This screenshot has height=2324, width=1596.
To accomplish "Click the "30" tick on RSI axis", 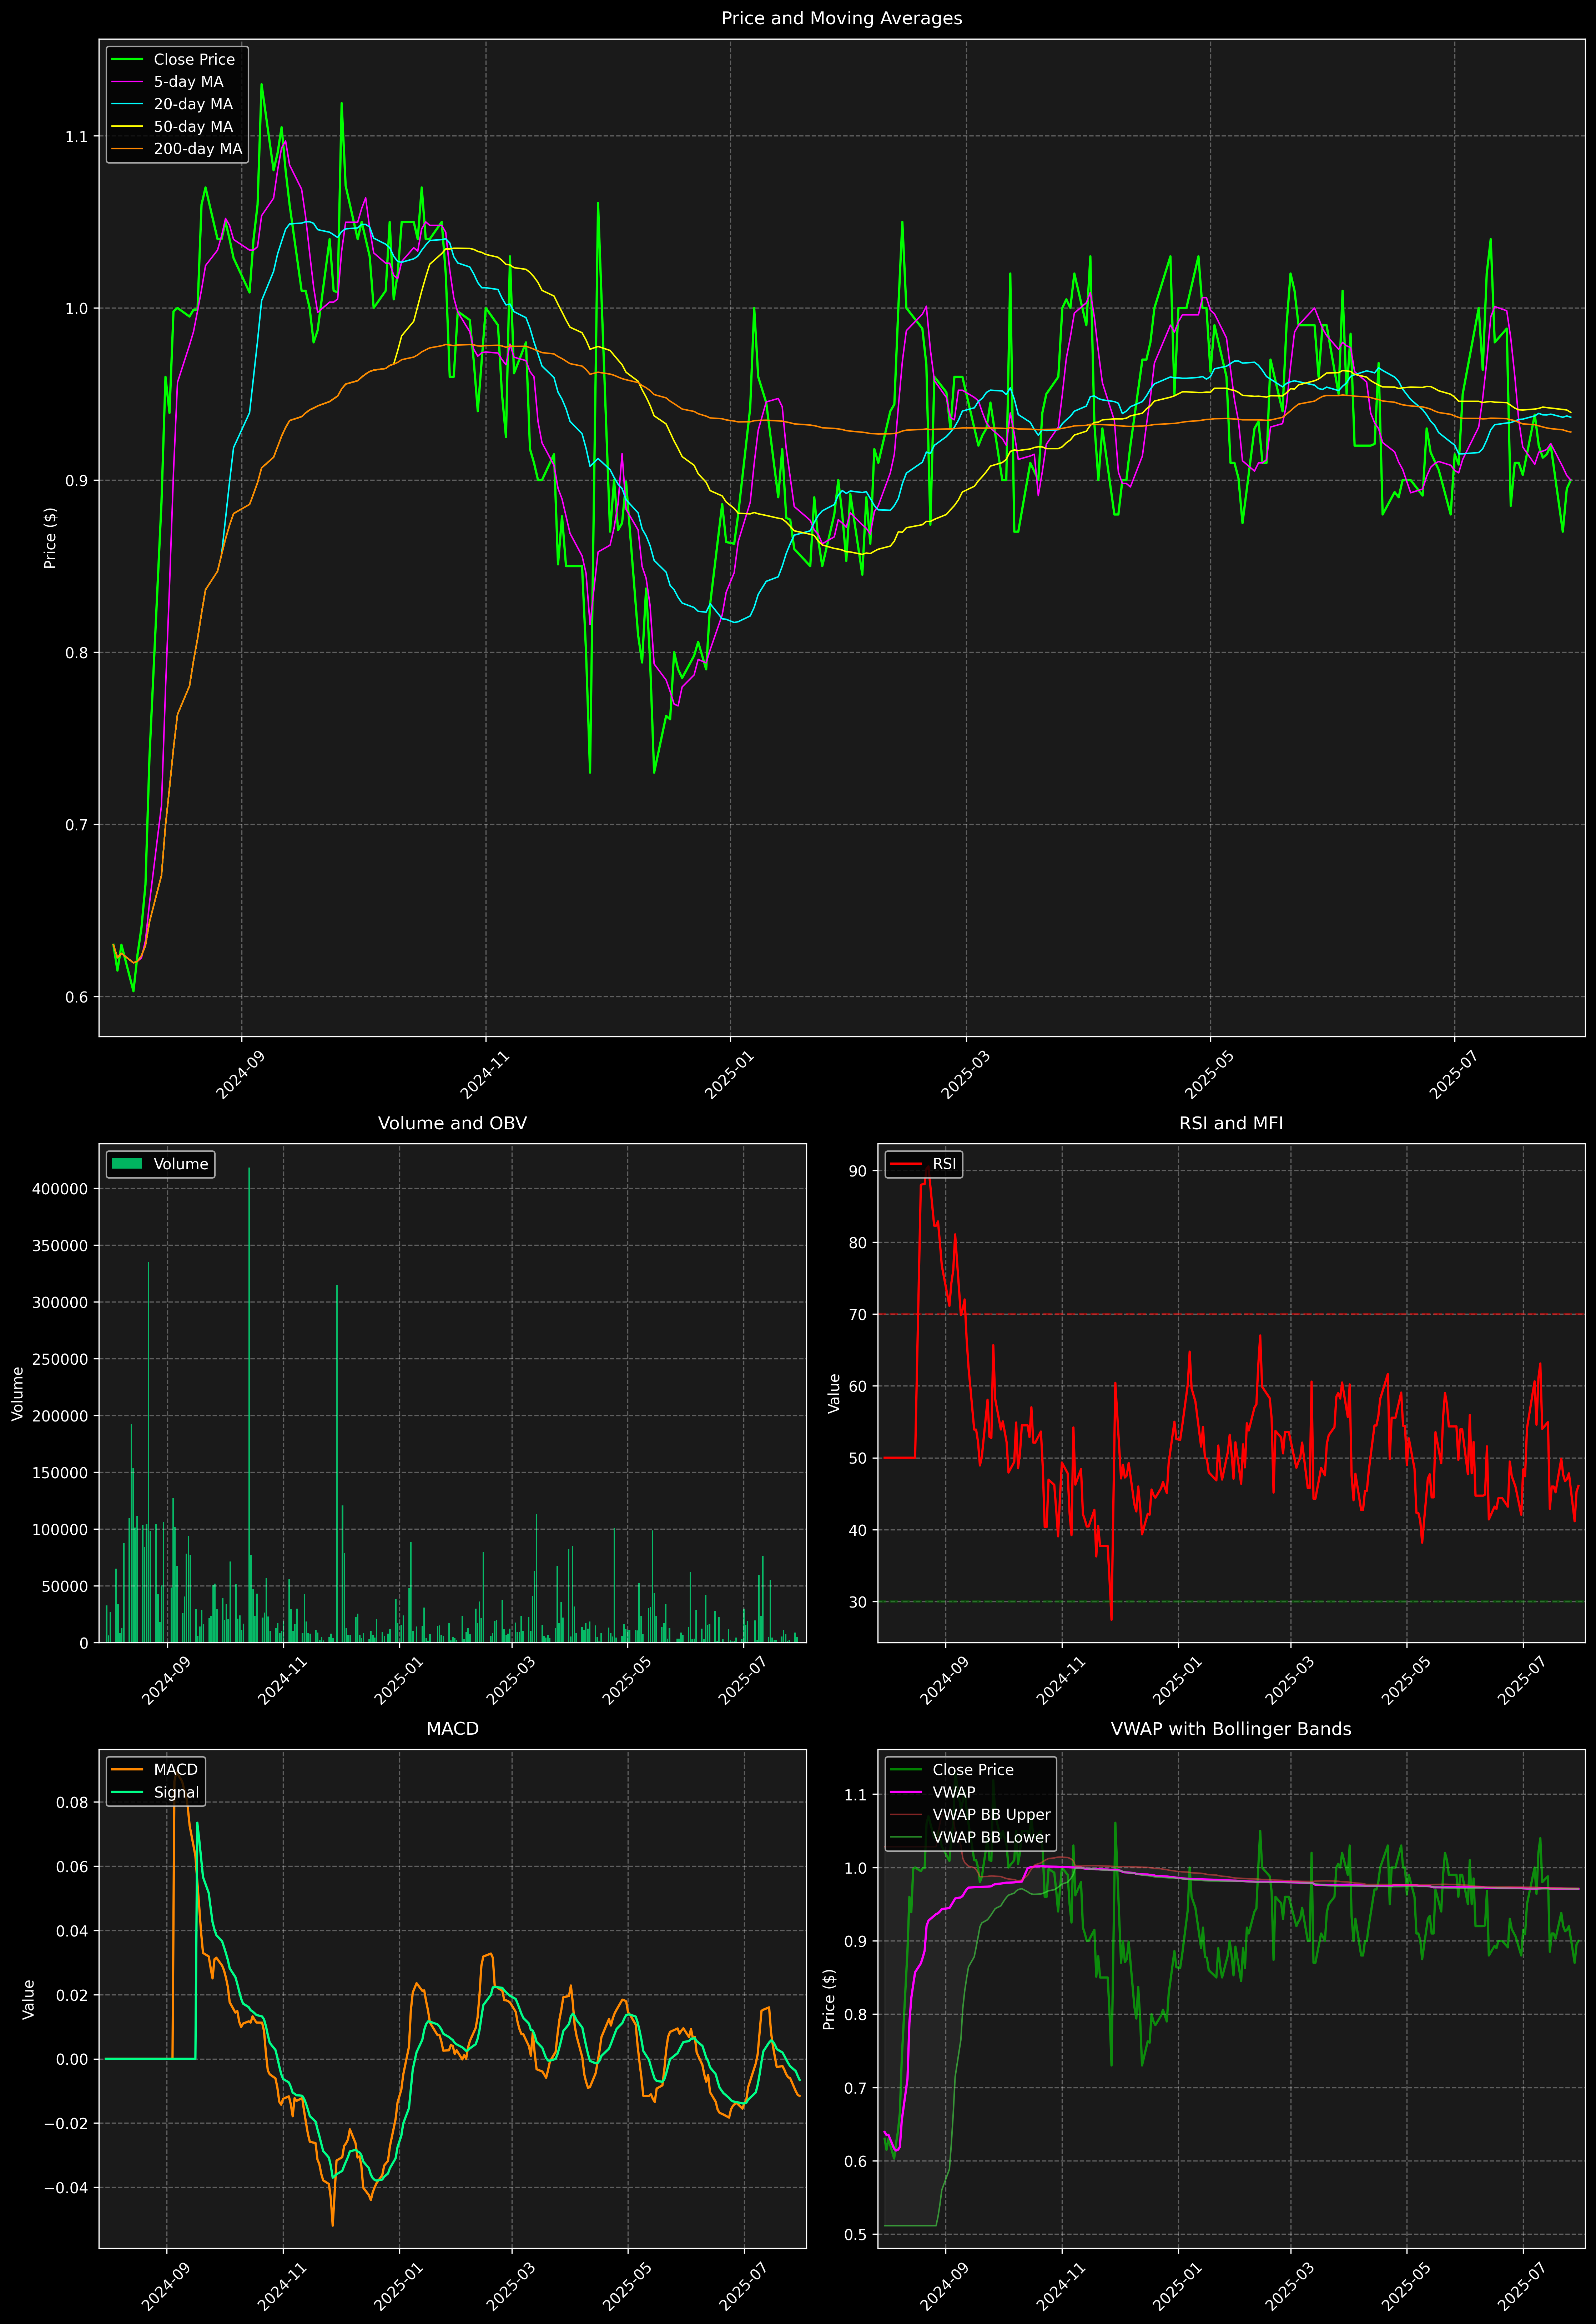I will pos(858,1603).
